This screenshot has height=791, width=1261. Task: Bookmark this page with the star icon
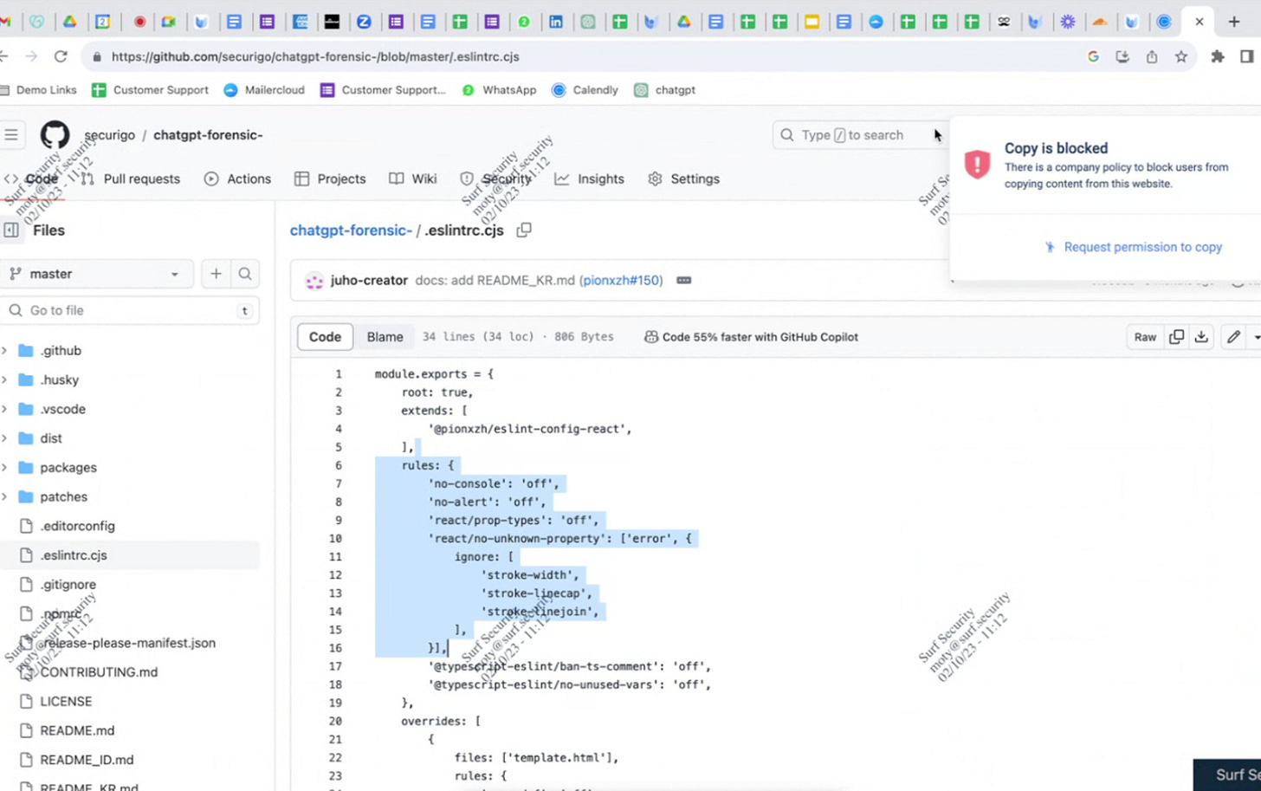pos(1180,56)
